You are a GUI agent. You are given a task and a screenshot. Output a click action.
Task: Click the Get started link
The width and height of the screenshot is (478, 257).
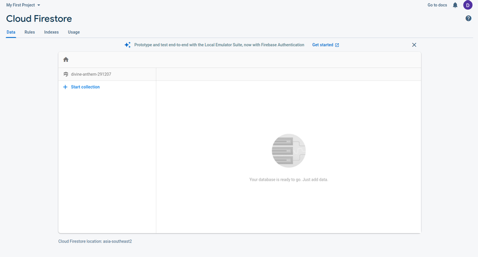(325, 45)
